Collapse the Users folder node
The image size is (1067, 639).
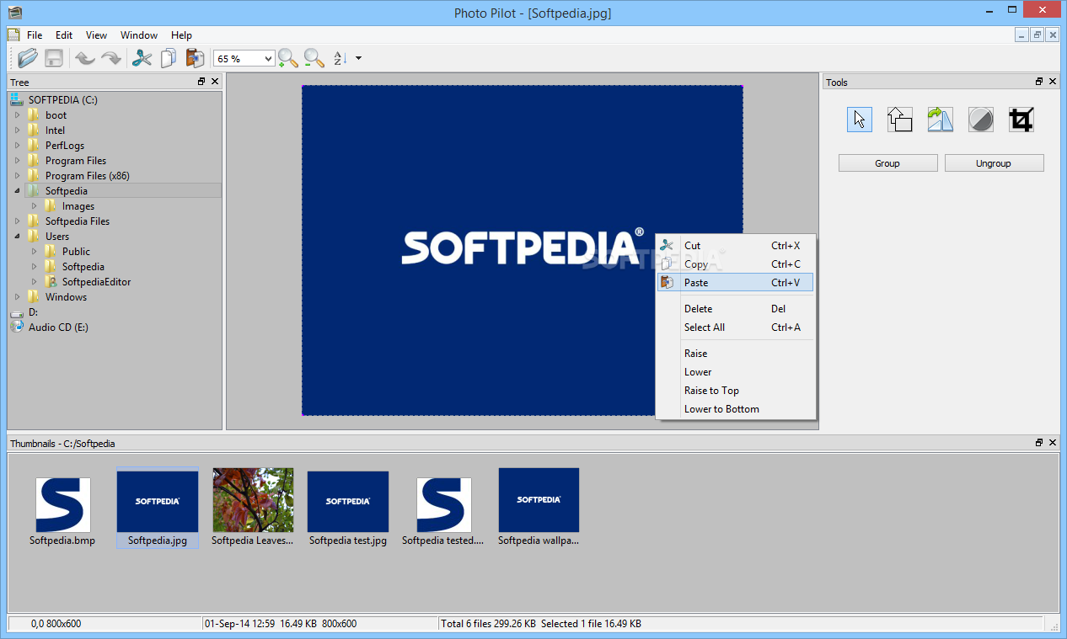(17, 237)
